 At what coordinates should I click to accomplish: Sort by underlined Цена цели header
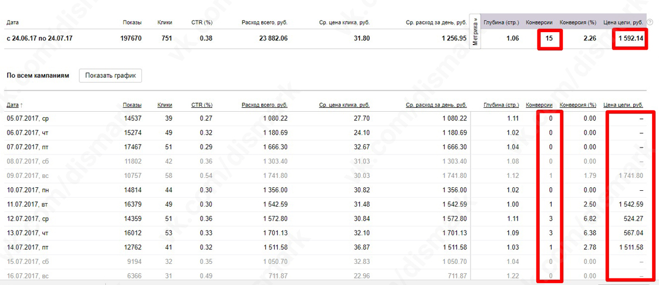[623, 105]
